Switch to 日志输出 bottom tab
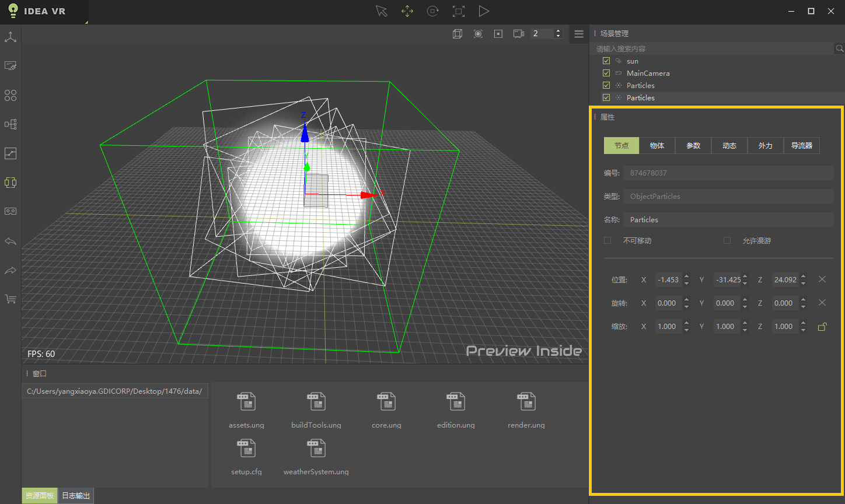845x504 pixels. coord(76,496)
